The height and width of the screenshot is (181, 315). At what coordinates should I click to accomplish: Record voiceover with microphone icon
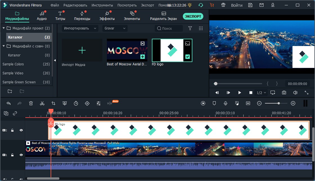pyautogui.click(x=225, y=103)
